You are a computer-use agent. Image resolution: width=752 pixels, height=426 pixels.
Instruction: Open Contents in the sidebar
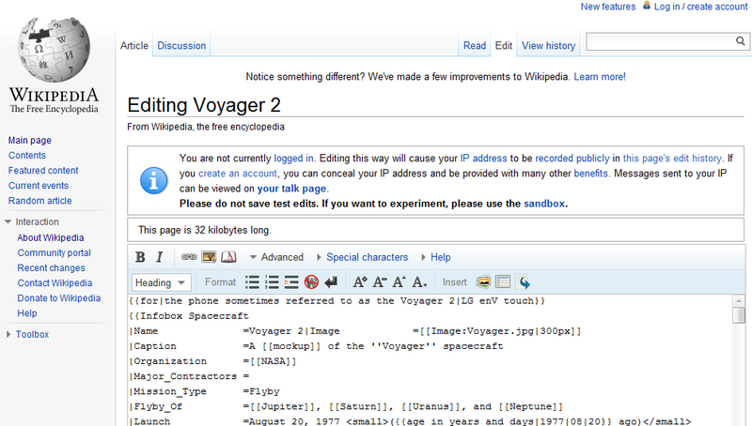(27, 155)
